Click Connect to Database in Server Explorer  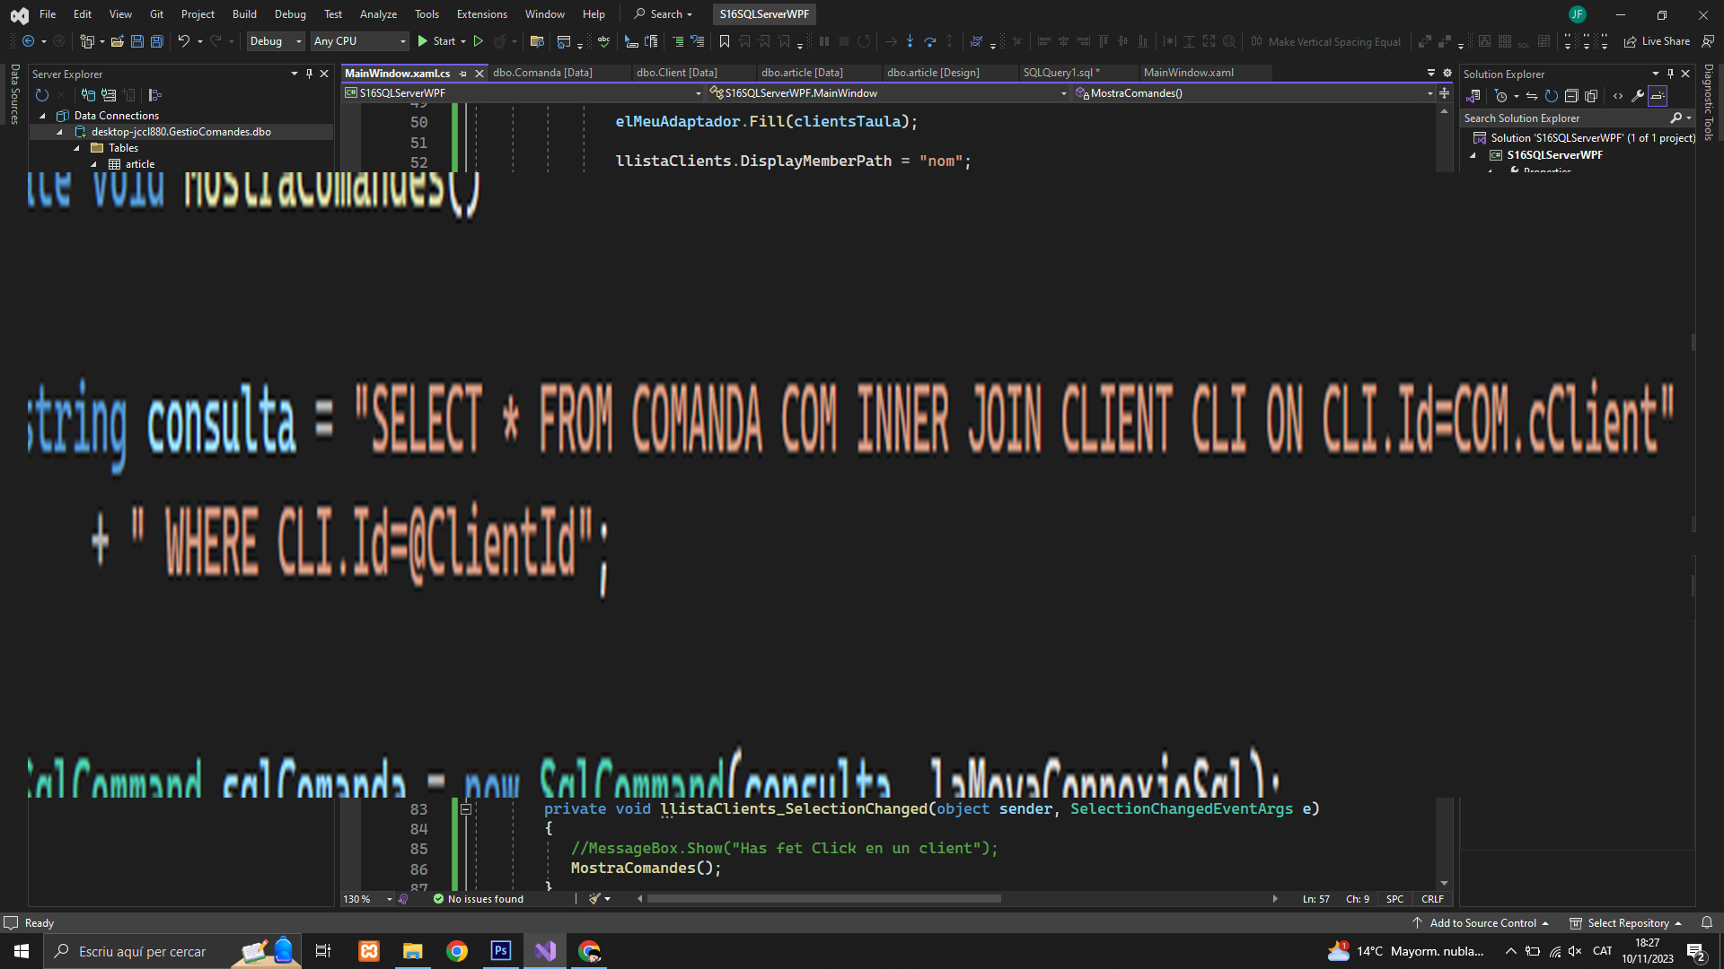pyautogui.click(x=88, y=95)
